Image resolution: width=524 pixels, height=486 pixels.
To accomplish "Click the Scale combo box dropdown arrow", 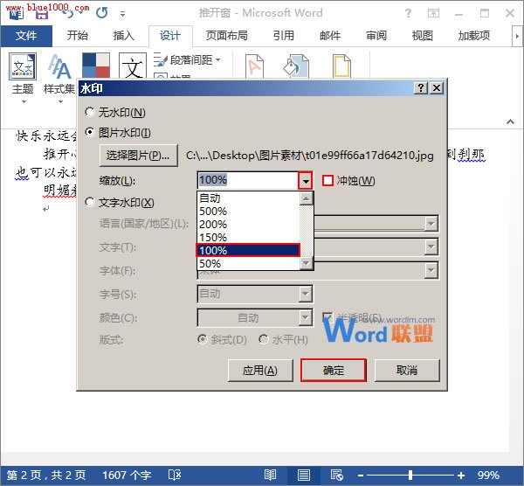I will point(306,181).
